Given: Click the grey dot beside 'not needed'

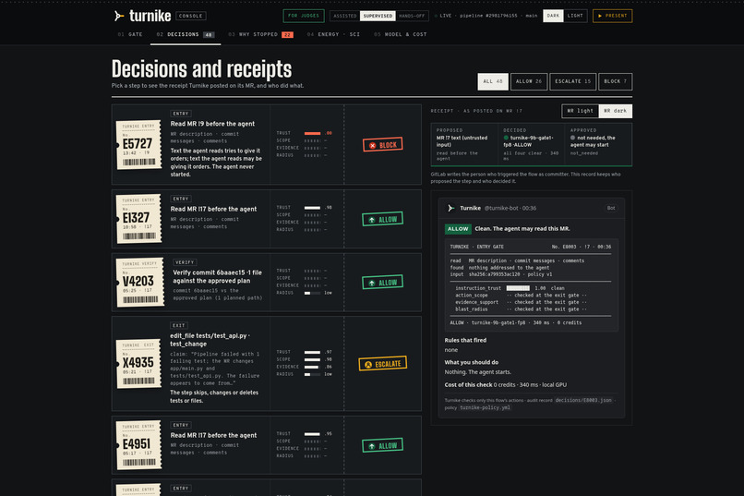Looking at the screenshot, I should click(x=572, y=138).
